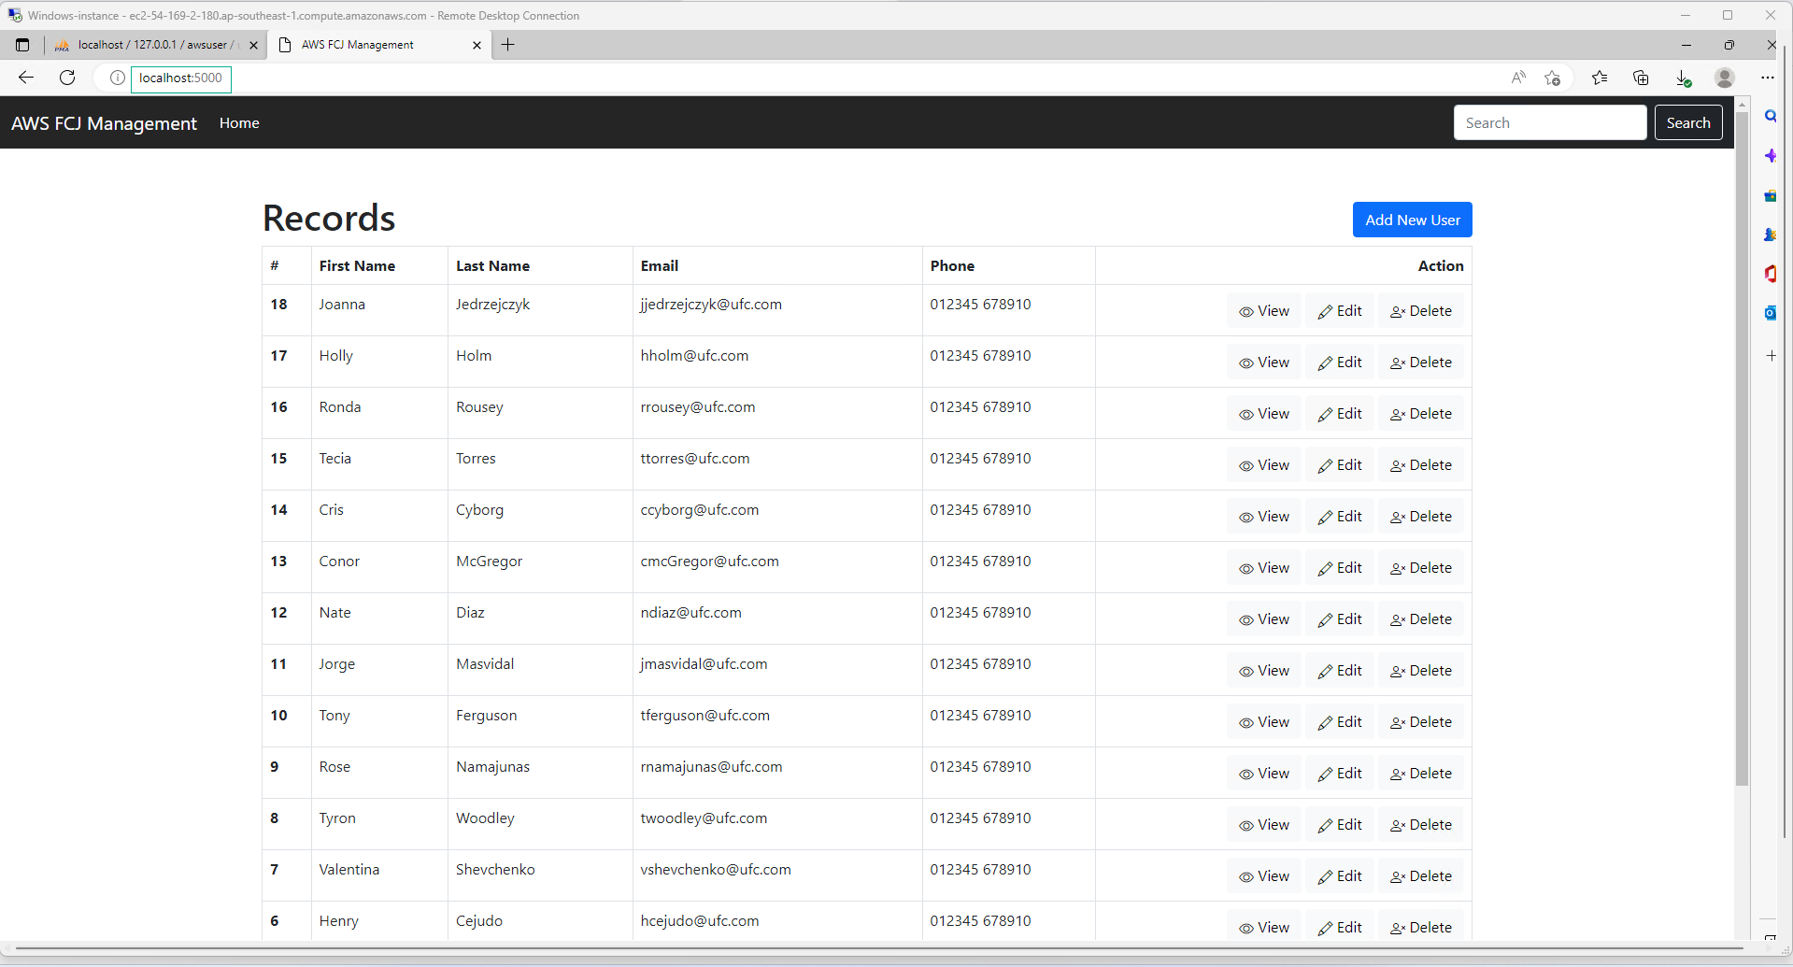Delete record for Ronda Rousey
The height and width of the screenshot is (967, 1793).
[x=1420, y=414]
